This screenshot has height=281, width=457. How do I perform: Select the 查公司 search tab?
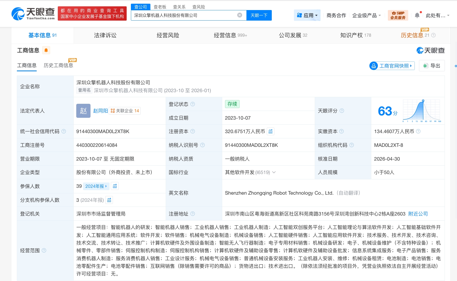(x=141, y=7)
